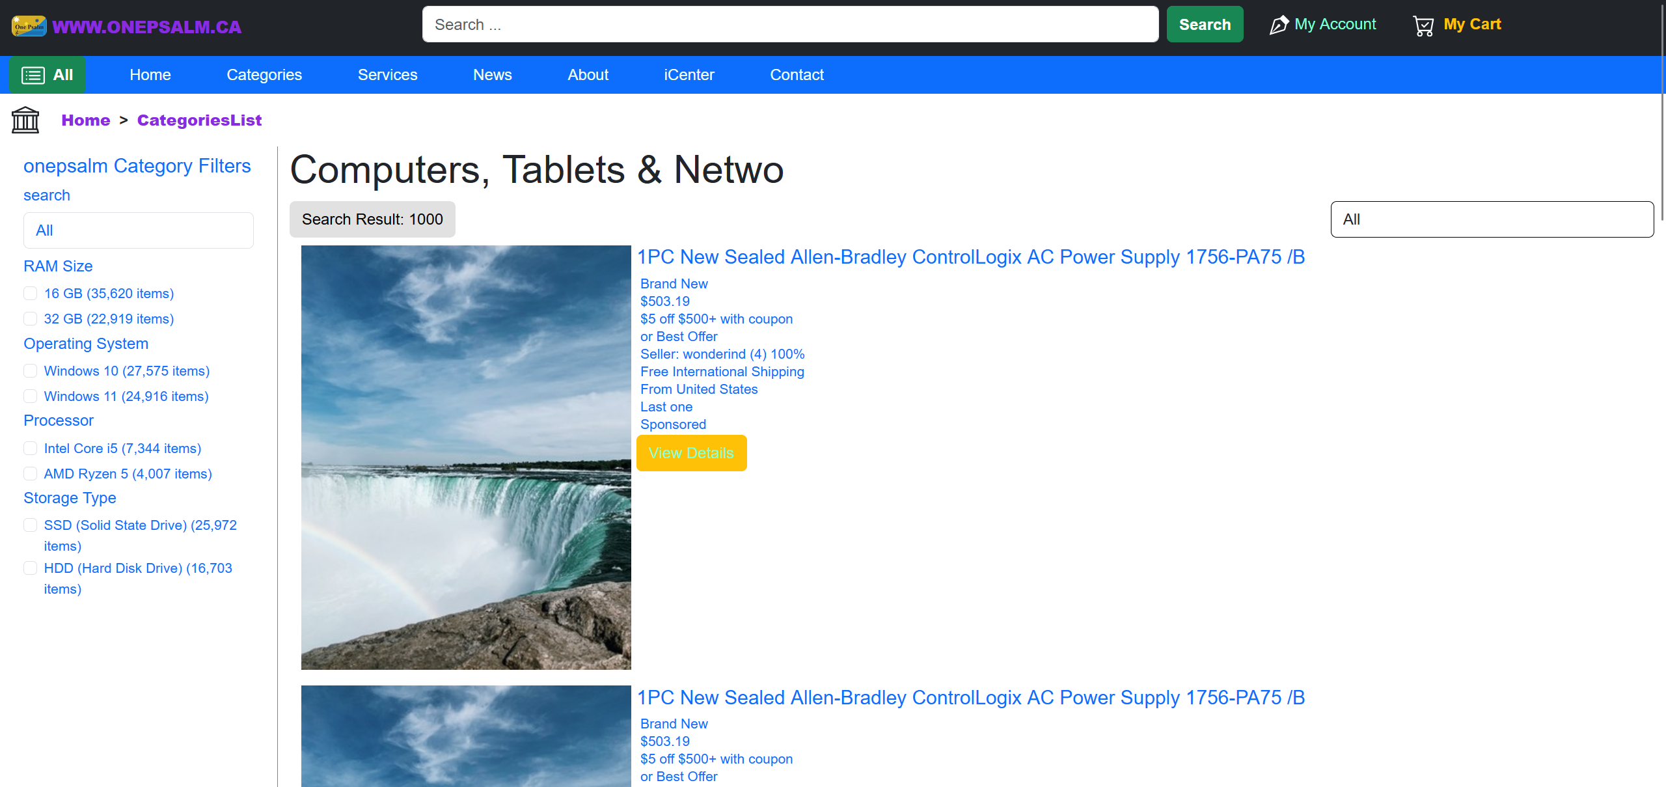
Task: Open the Services menu item
Action: [x=387, y=75]
